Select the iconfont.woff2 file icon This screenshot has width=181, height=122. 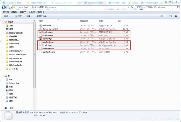40,52
